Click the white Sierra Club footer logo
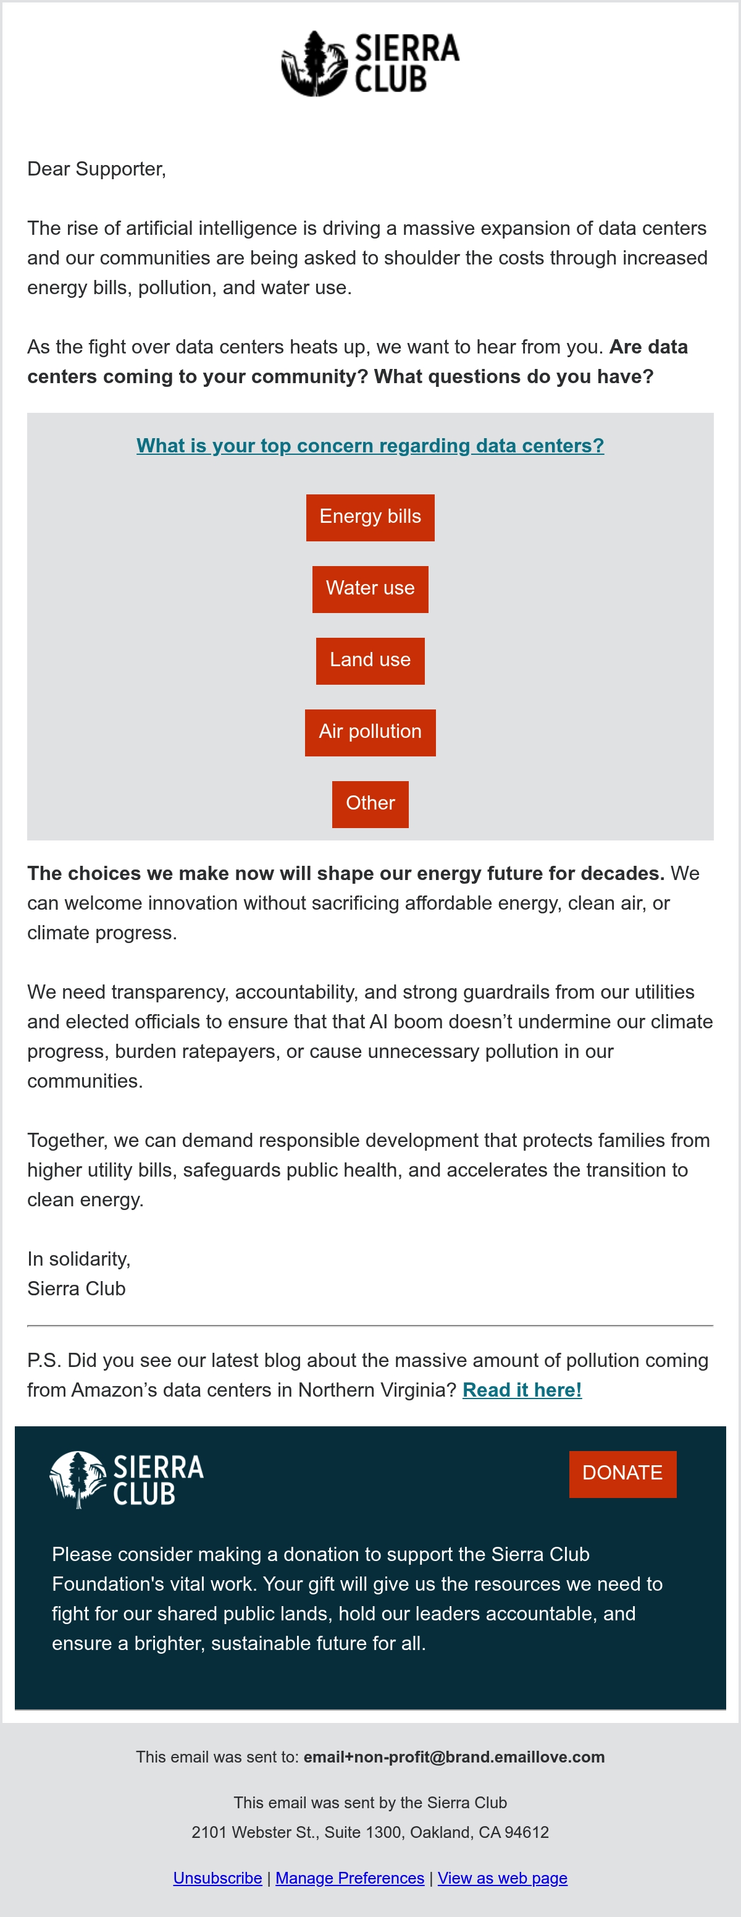Viewport: 741px width, 1917px height. (127, 1479)
